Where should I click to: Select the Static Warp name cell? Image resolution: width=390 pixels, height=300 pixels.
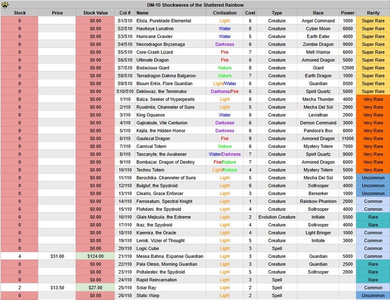170,295
